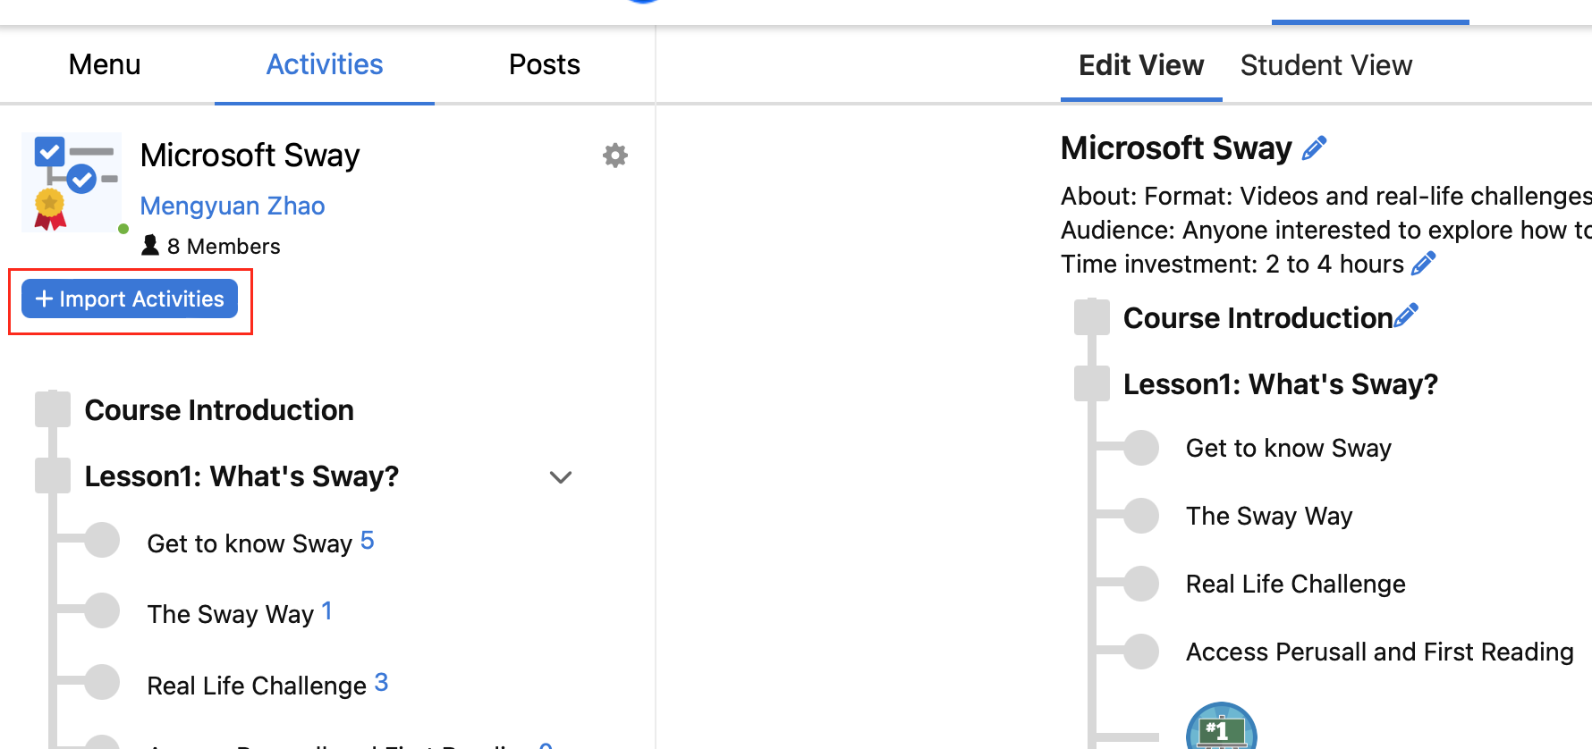1592x749 pixels.
Task: Click the count 5 next to Get to know Sway
Action: pyautogui.click(x=367, y=540)
